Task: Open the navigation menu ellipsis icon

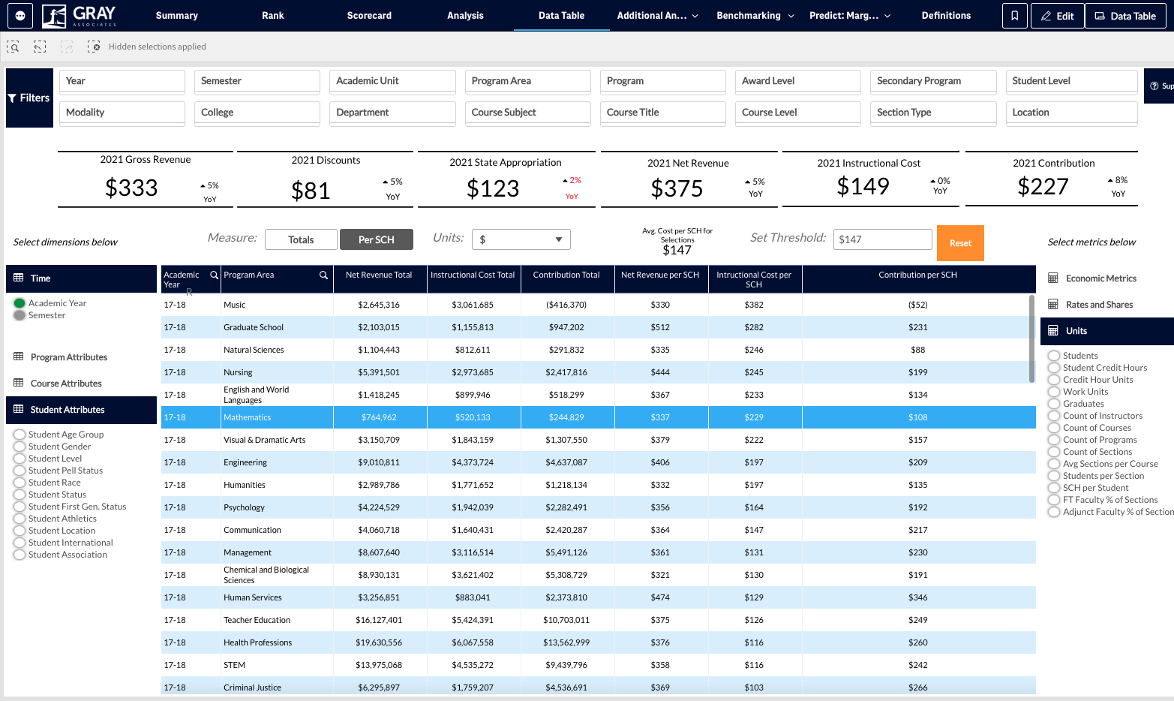Action: tap(20, 15)
